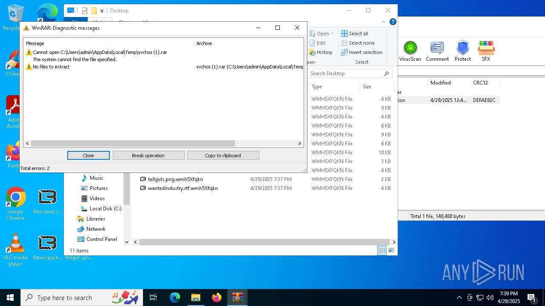Open the fitnesspack desktop file
The image size is (545, 306).
coord(47,248)
